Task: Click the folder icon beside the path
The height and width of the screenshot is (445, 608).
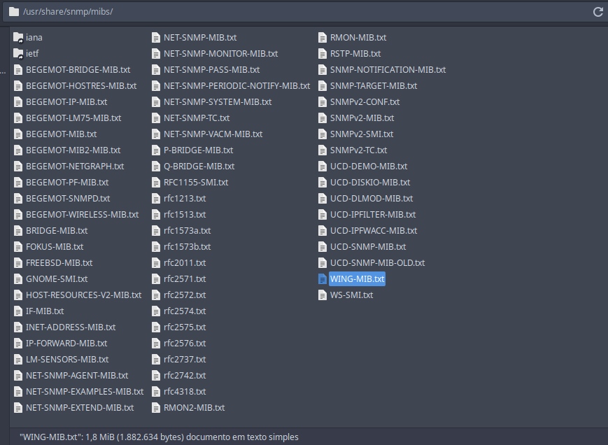Action: coord(14,12)
